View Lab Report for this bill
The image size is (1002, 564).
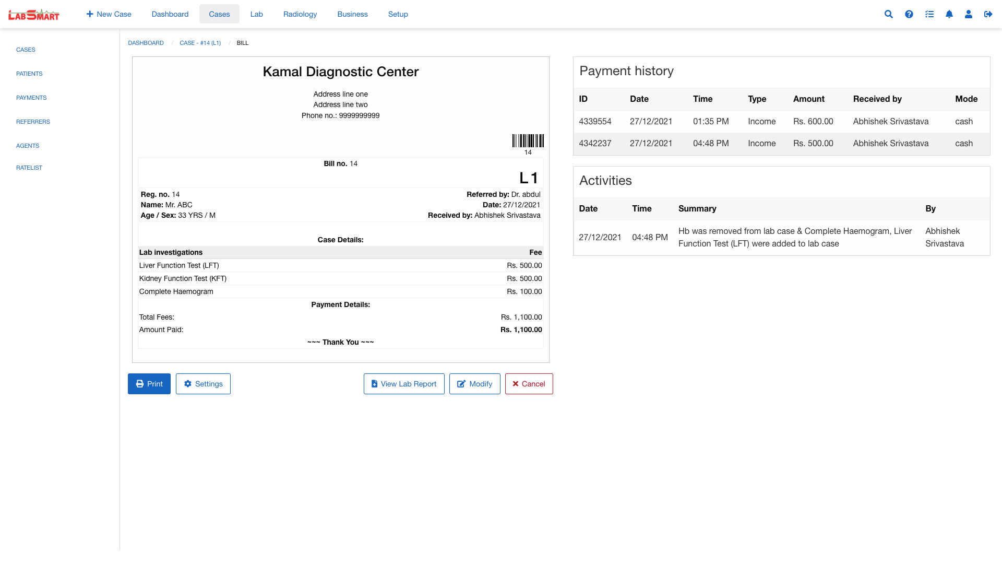pos(404,383)
